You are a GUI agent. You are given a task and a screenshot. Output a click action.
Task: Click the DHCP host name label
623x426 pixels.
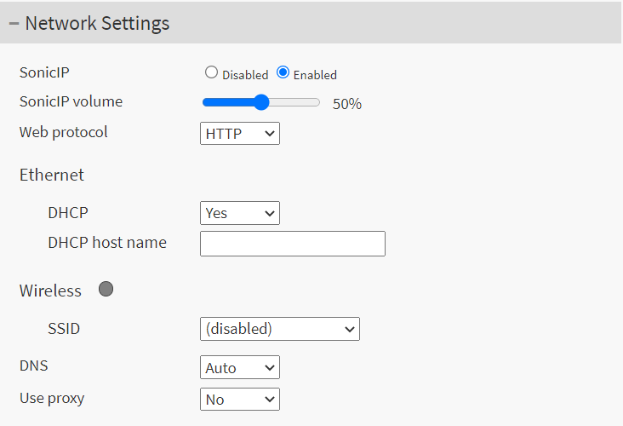tap(107, 243)
